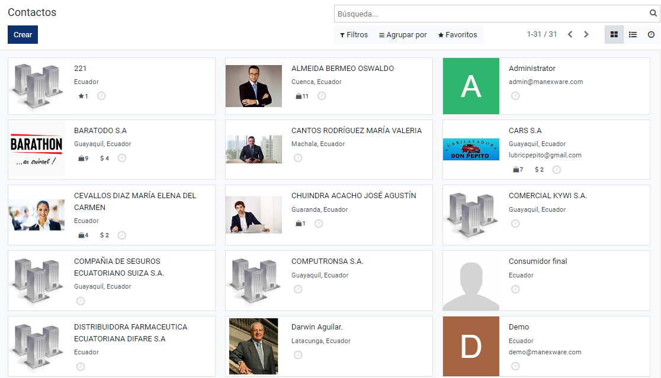Open activity clock on ALMEIDA BERMEO OSWALDO card
Screen dimensions: 661x378
coord(322,96)
